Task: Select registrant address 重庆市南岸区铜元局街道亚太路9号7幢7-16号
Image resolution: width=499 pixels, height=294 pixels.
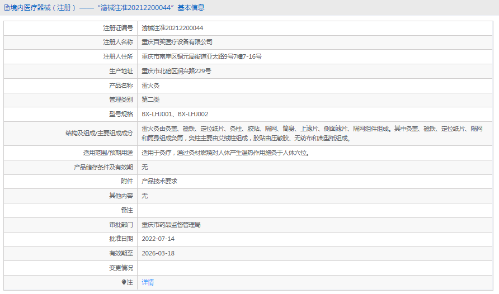Action: pos(201,56)
